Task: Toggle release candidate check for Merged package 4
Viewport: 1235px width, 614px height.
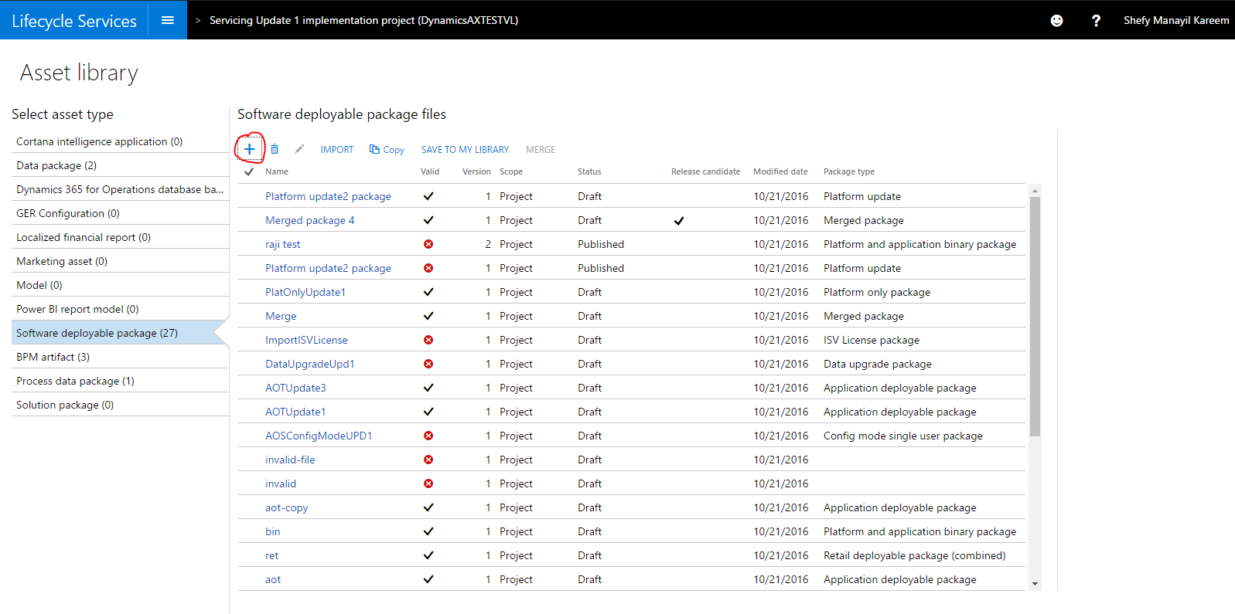Action: [x=678, y=221]
